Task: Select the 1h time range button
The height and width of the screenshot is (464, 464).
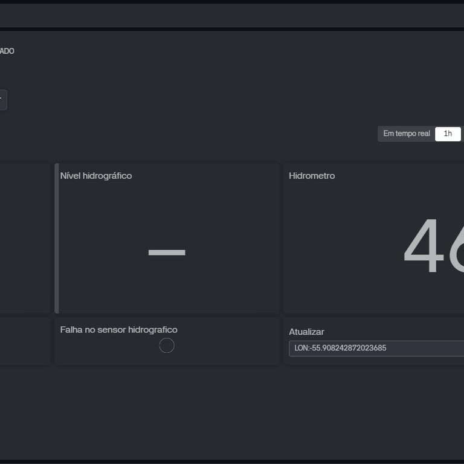Action: pyautogui.click(x=448, y=134)
